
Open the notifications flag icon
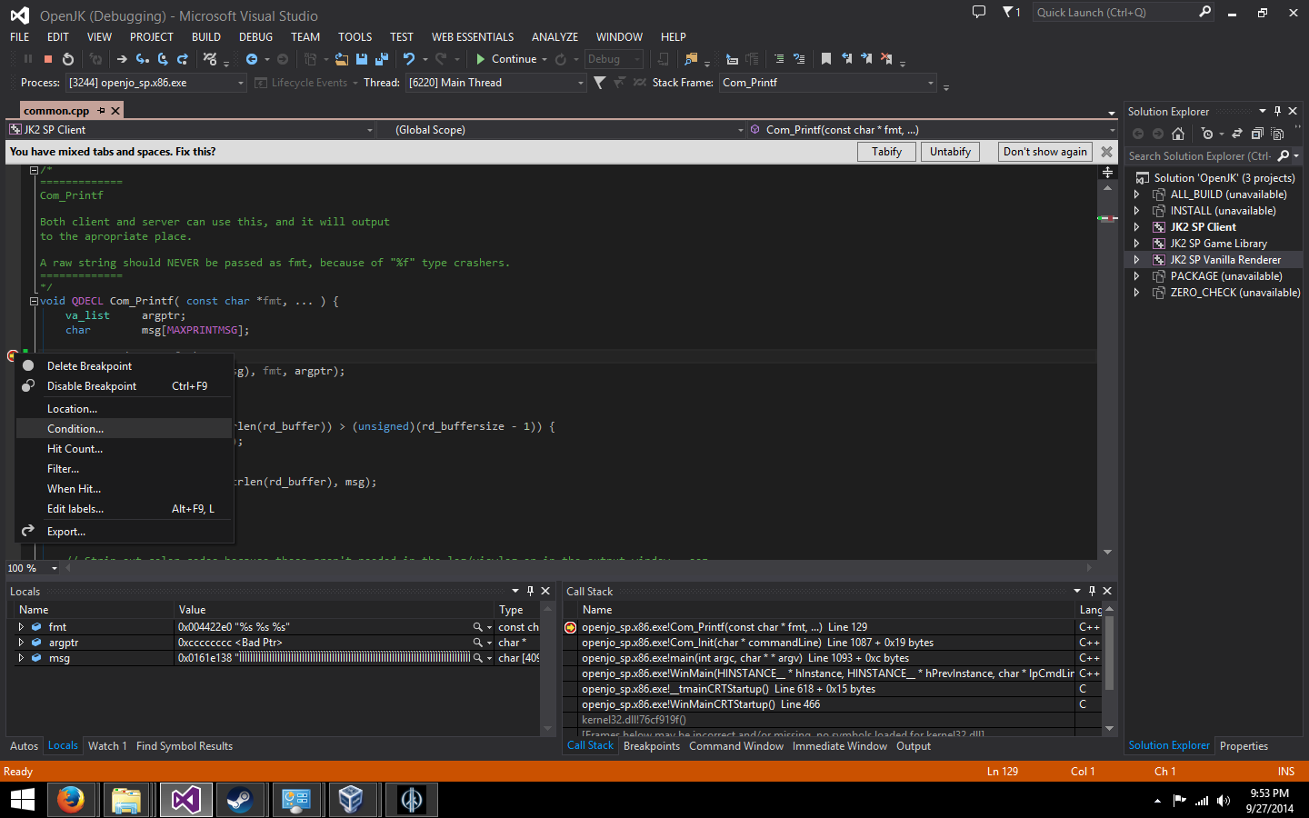(x=1011, y=12)
